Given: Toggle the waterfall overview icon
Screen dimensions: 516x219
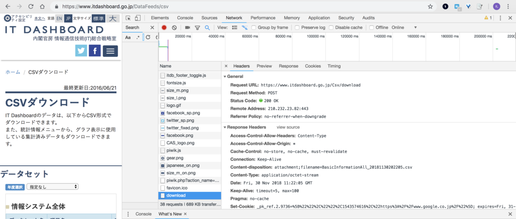Looking at the screenshot, I should pyautogui.click(x=244, y=28).
